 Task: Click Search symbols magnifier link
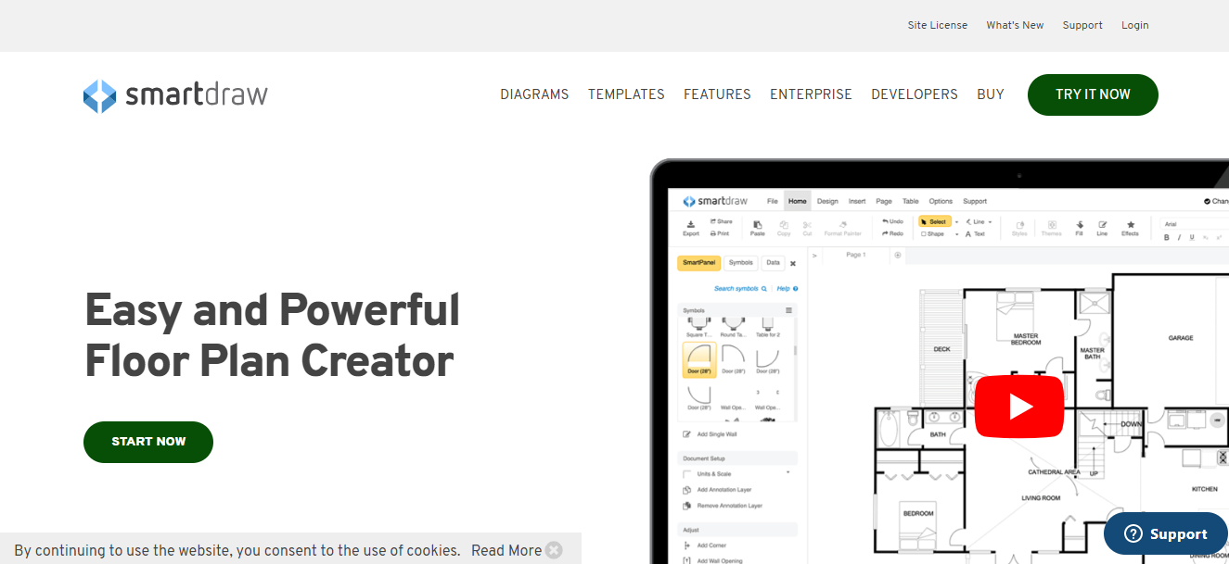point(740,289)
